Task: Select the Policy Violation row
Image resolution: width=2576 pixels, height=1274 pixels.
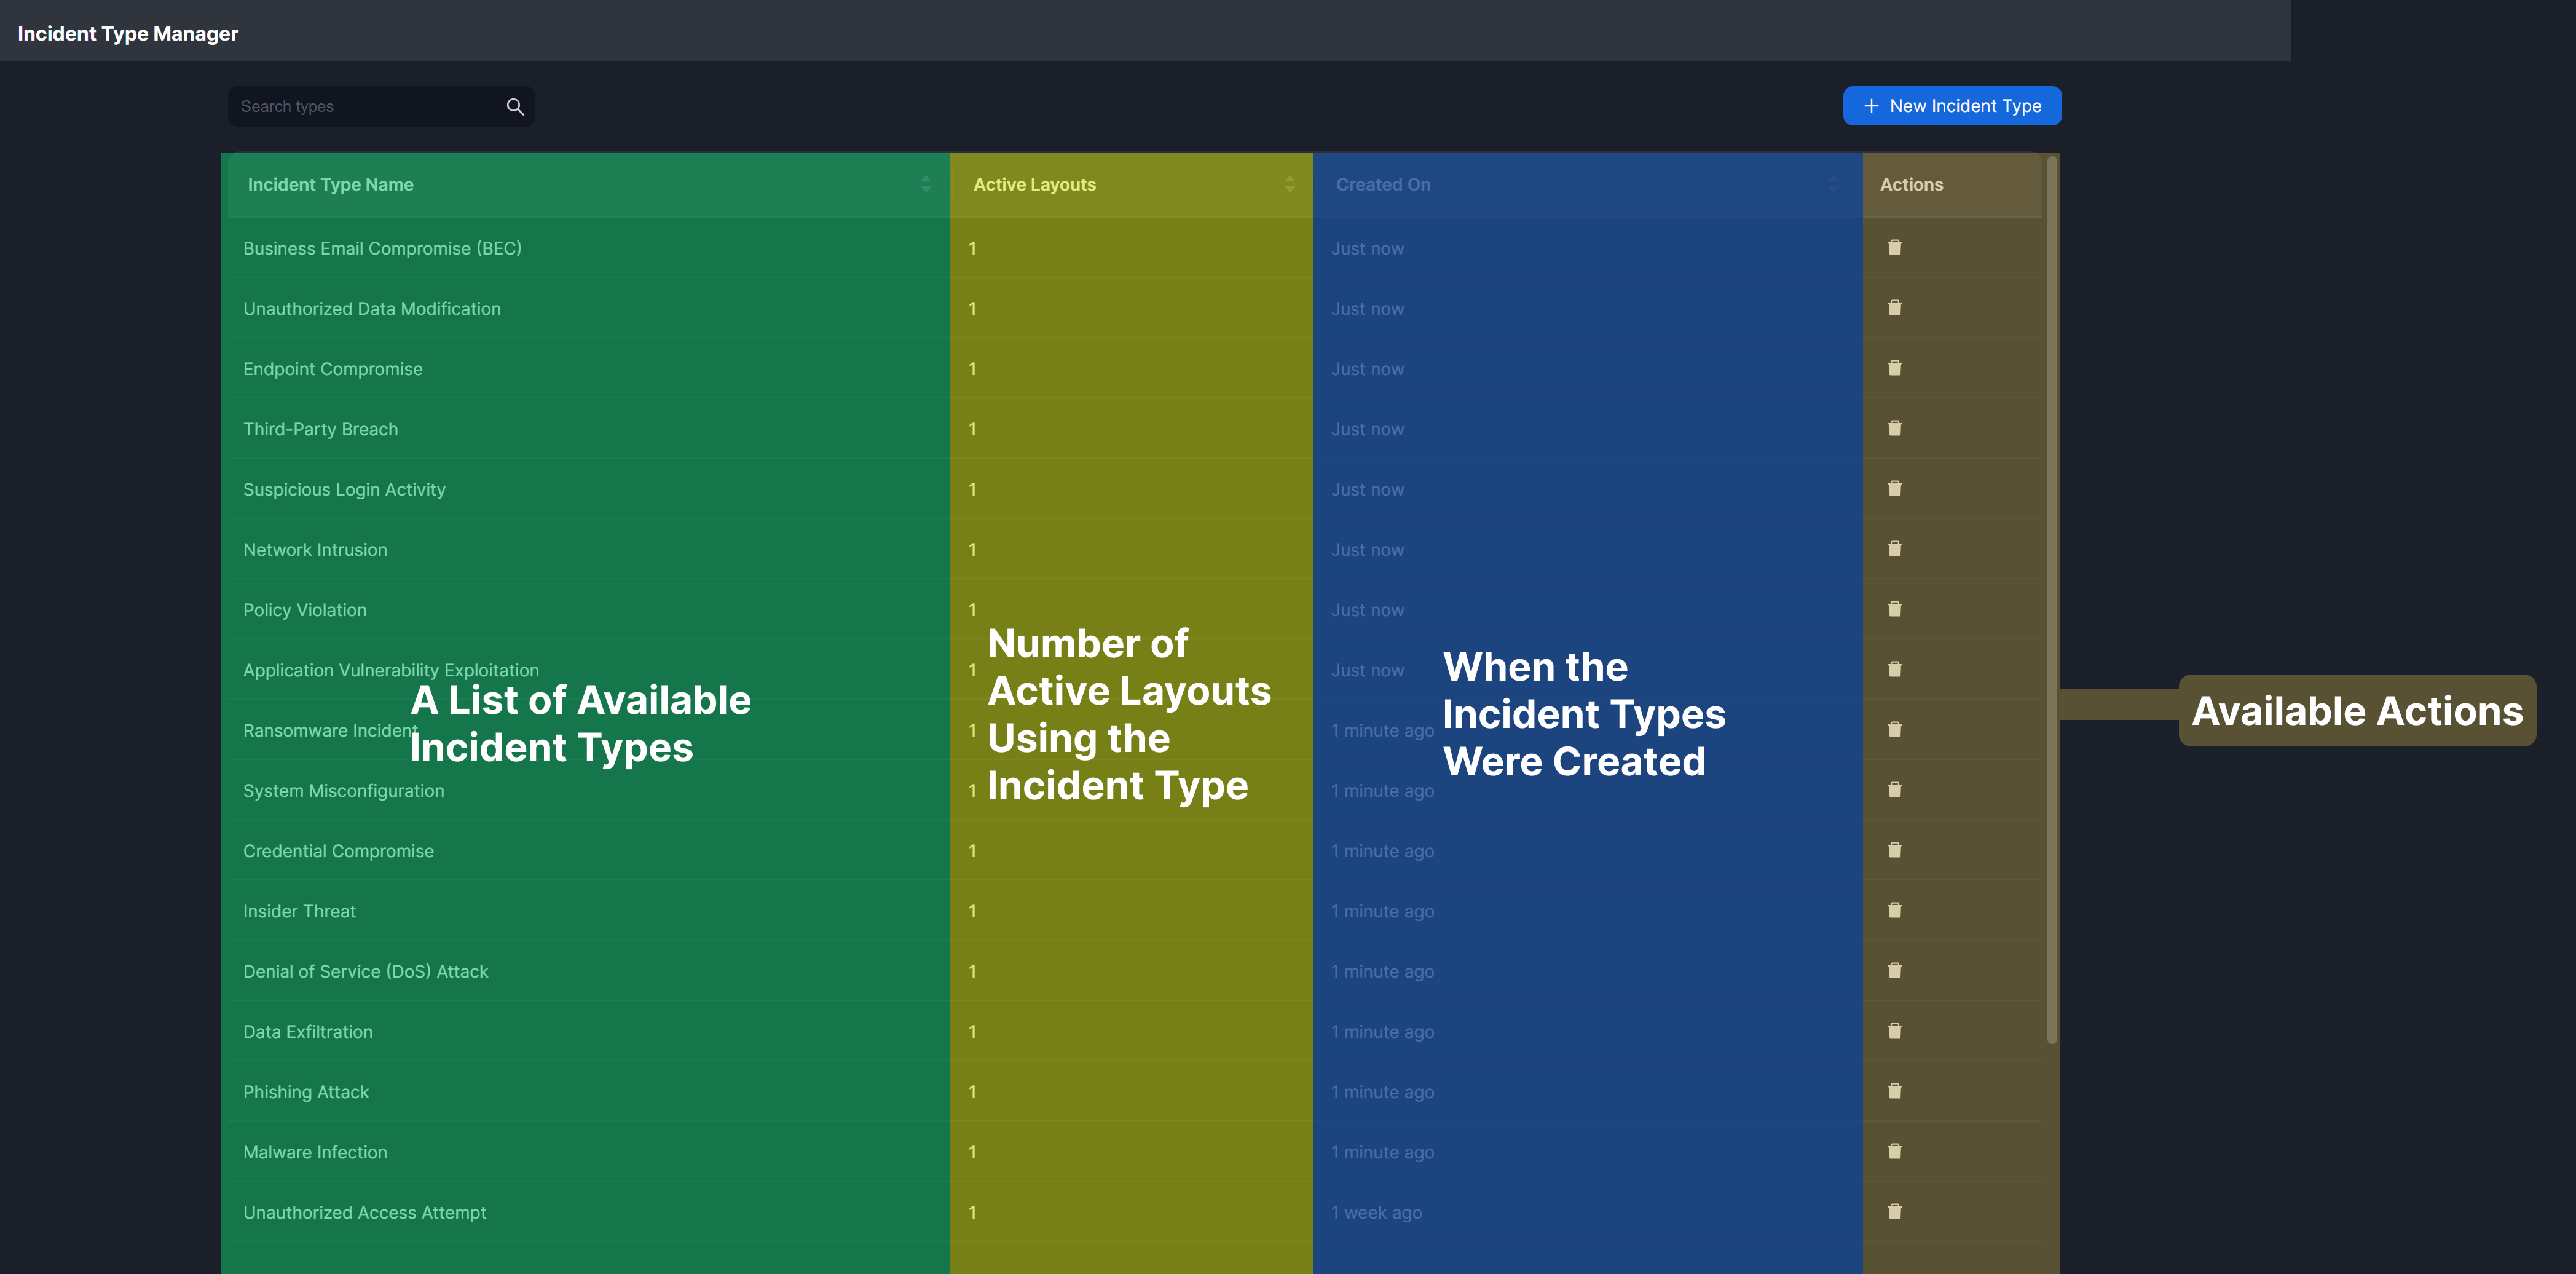Action: click(305, 610)
